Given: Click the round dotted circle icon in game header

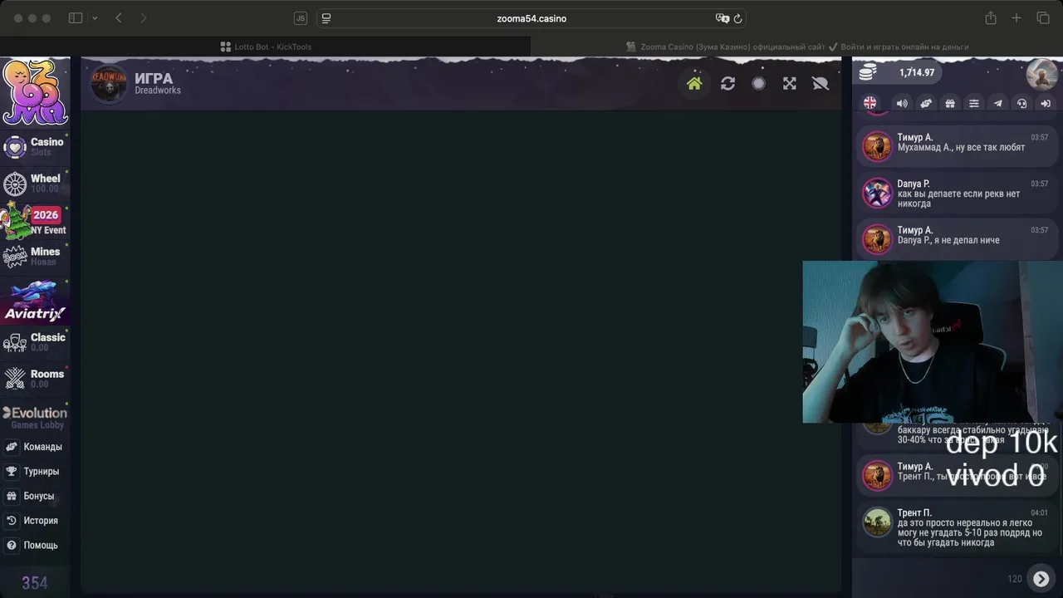Looking at the screenshot, I should pyautogui.click(x=758, y=83).
